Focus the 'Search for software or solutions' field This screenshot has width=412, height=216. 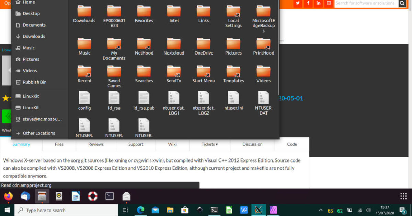click(366, 3)
